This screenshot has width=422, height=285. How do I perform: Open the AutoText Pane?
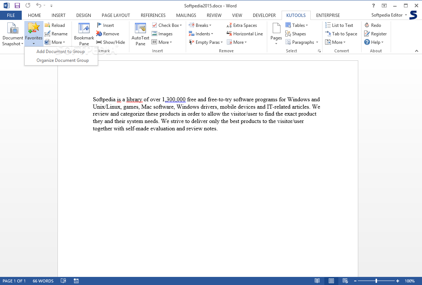click(140, 34)
